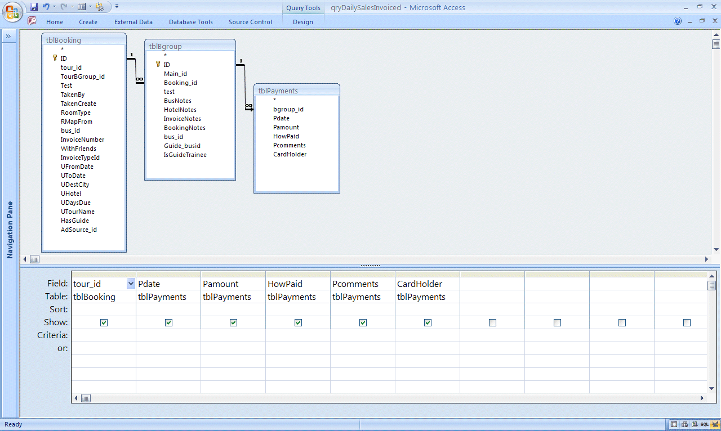The image size is (721, 431).
Task: Select Design View icon in status bar
Action: pos(715,424)
